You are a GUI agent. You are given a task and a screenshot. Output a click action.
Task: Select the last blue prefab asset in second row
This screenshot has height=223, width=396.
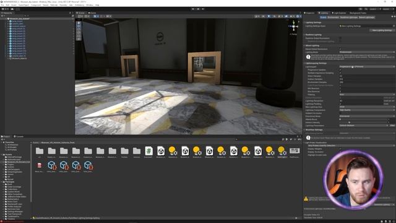coord(88,165)
